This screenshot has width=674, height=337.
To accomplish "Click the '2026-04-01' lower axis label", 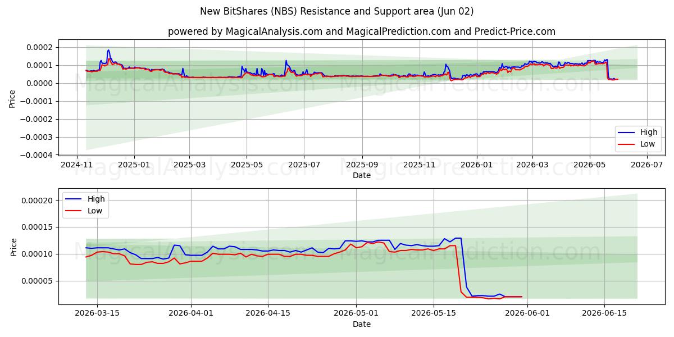I will click(x=190, y=314).
